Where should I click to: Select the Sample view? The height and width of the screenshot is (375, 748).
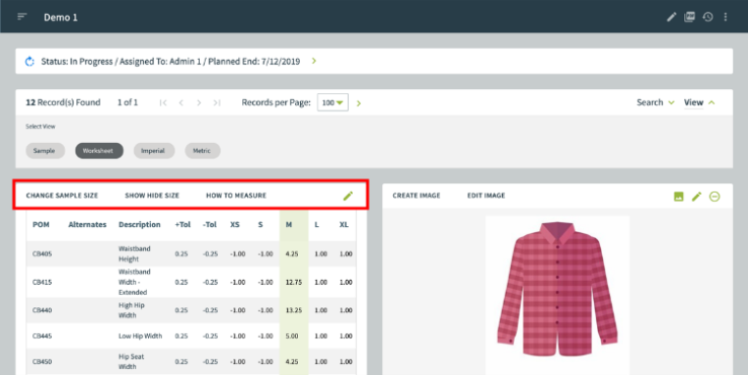click(45, 151)
